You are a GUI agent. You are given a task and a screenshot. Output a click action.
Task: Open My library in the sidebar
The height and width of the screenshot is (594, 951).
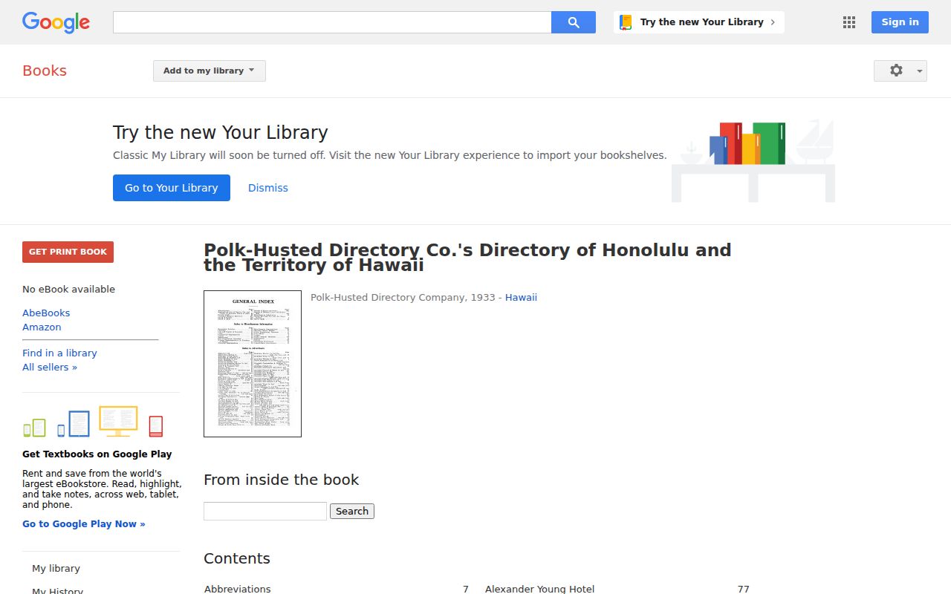(x=56, y=568)
